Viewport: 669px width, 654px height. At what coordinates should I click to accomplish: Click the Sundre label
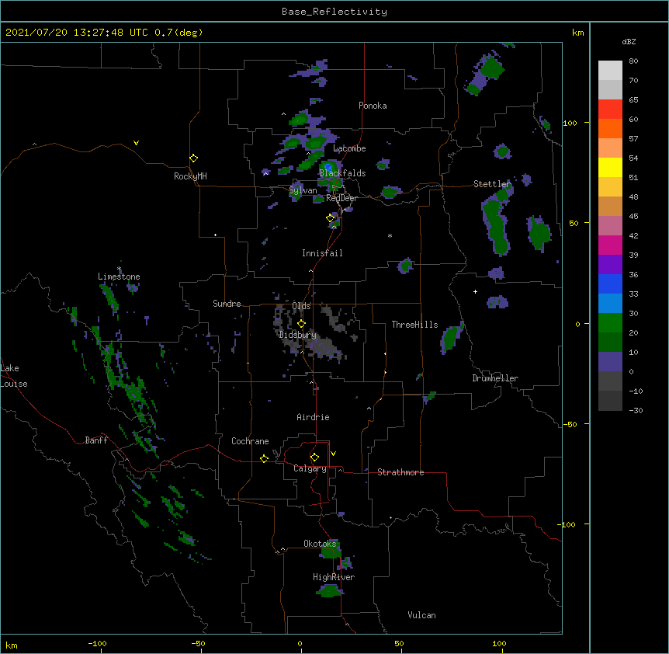227,304
